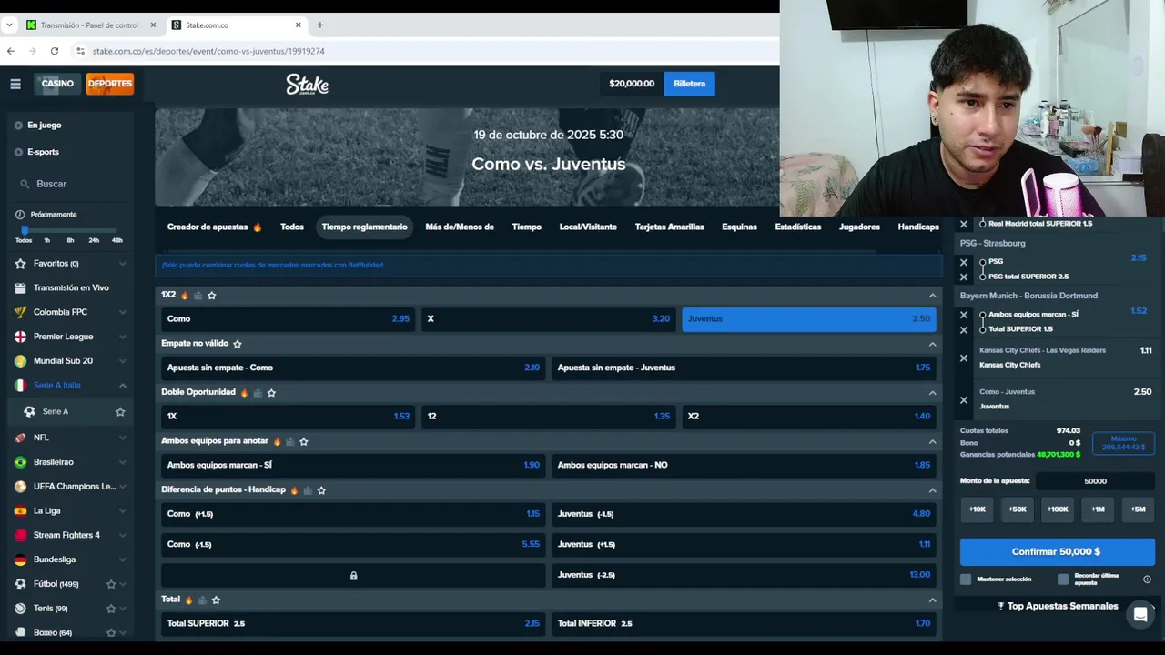Favorite the Fútbol sport star

[x=111, y=584]
